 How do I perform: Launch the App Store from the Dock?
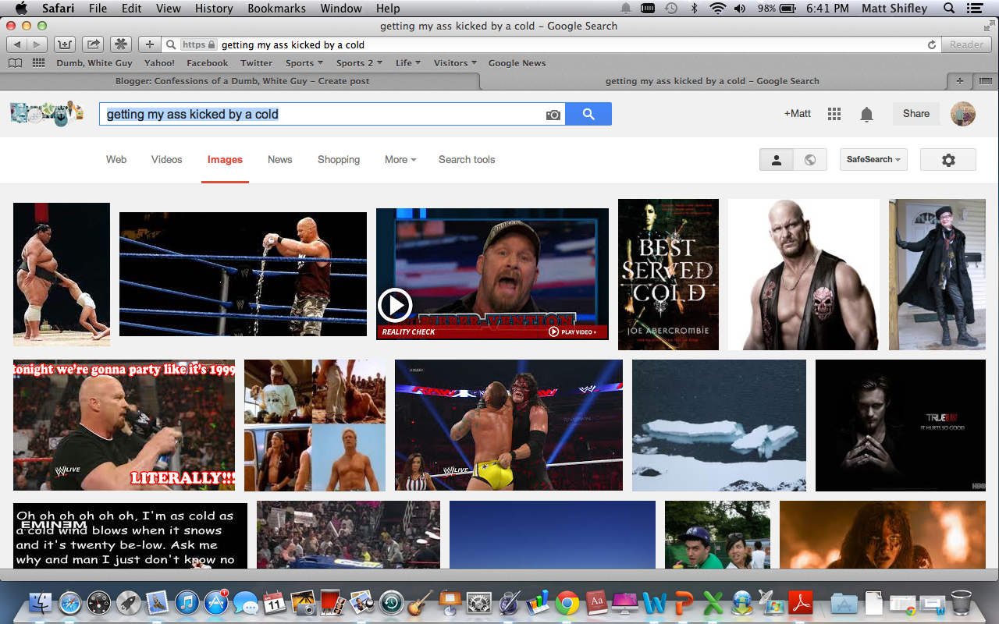[x=215, y=603]
